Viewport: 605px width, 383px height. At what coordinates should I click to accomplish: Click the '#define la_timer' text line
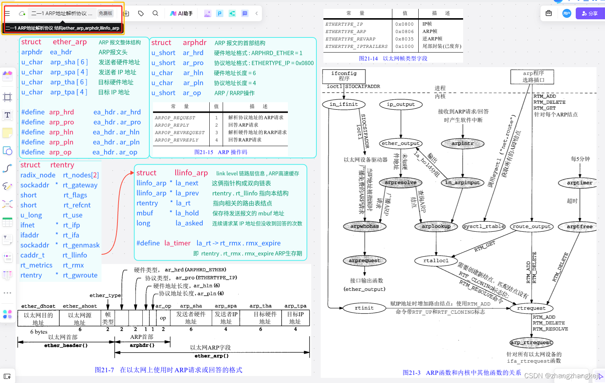[x=209, y=243]
